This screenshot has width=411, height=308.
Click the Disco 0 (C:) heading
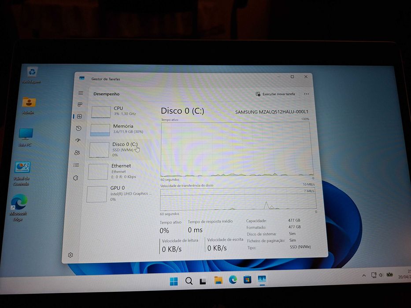click(182, 111)
